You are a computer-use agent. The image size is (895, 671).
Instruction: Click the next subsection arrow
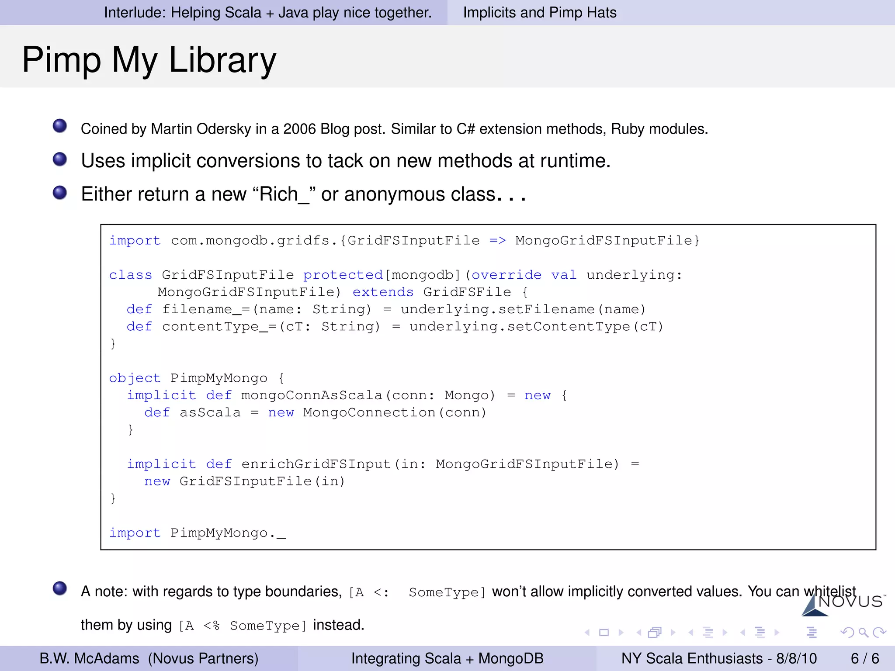725,633
